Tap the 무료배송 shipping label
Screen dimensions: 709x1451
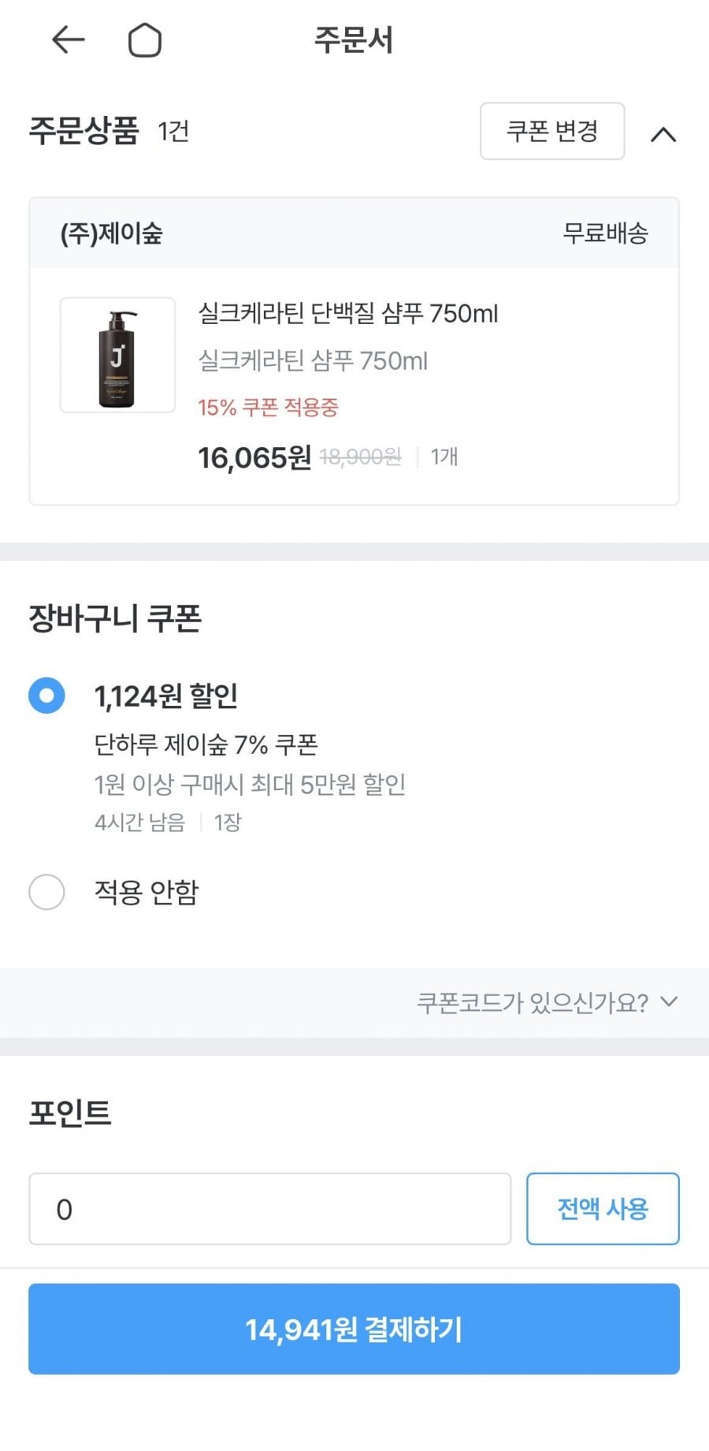pyautogui.click(x=605, y=233)
